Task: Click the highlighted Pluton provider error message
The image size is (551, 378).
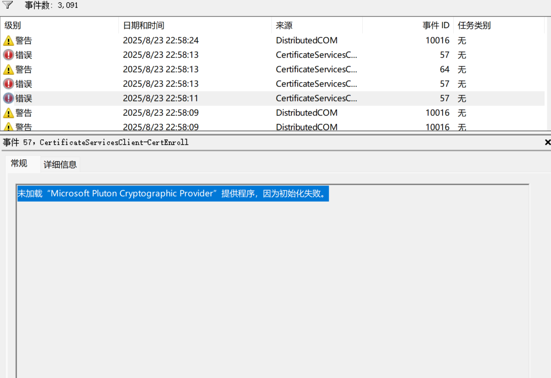Action: point(172,193)
